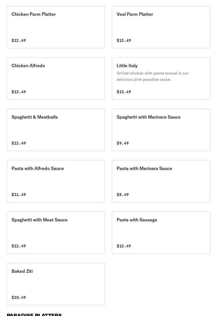
Task: Click the $10.49 Baked Ziti price
Action: [x=19, y=297]
